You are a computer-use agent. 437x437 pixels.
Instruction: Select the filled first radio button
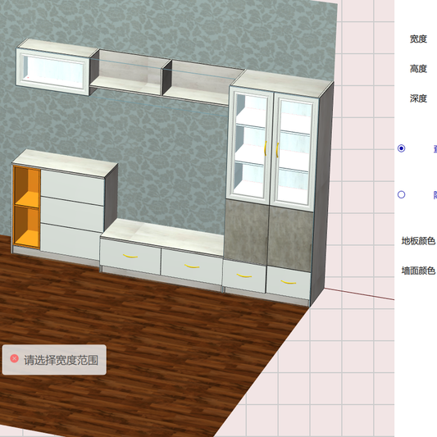tap(401, 148)
